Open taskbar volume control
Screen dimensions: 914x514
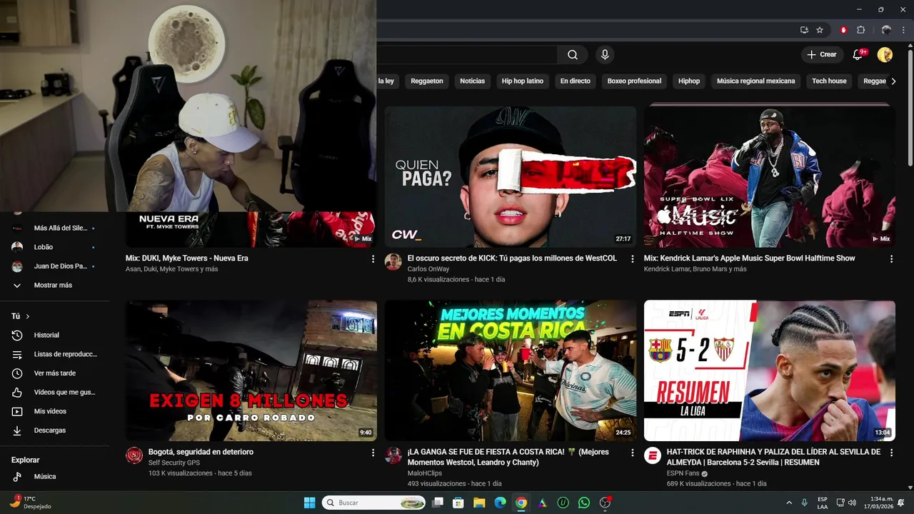[x=852, y=503]
